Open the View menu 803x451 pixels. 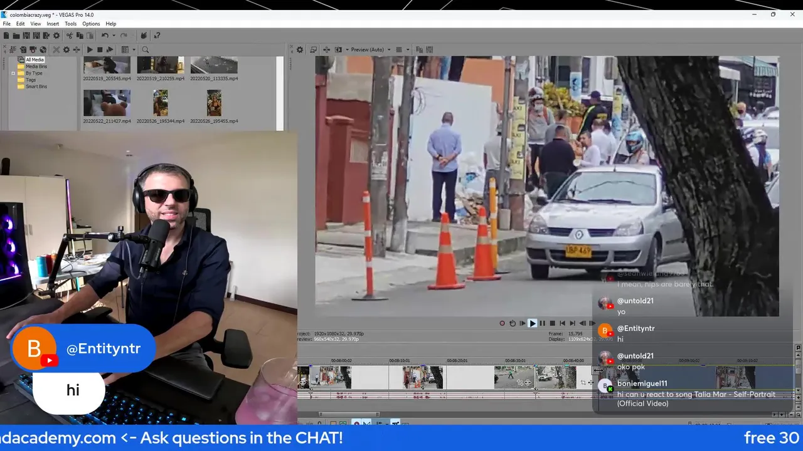(36, 24)
